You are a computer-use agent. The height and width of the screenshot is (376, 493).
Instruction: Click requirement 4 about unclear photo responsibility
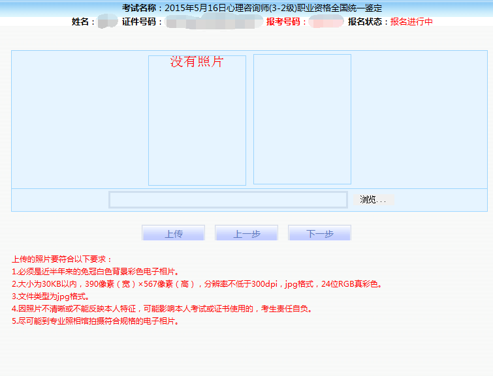coord(161,309)
